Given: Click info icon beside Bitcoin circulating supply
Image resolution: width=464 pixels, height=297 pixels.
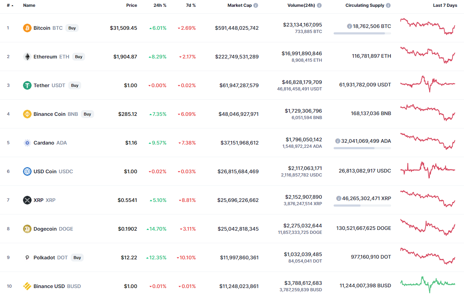Looking at the screenshot, I should pyautogui.click(x=349, y=26).
